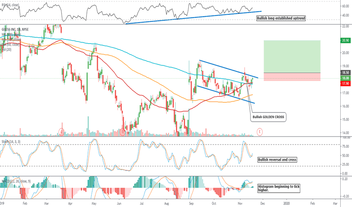352x207 pixels.
Task: Select the green profit target zone
Action: [x=292, y=56]
